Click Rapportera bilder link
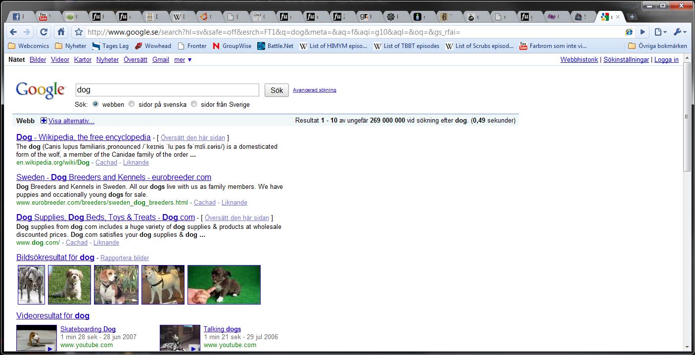Image resolution: width=695 pixels, height=355 pixels. point(125,258)
